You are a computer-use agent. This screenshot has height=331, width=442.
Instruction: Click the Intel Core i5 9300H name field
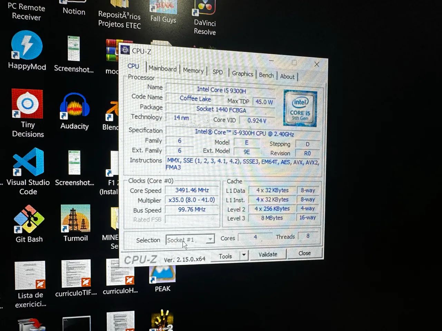coord(221,90)
